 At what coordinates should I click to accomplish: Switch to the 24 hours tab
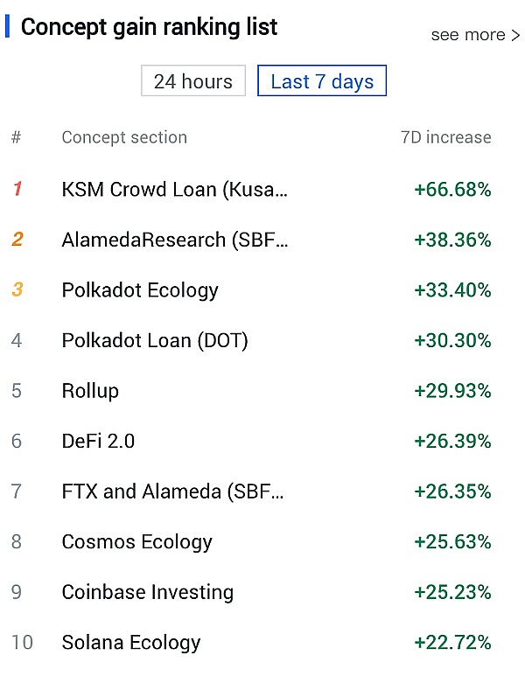point(193,81)
